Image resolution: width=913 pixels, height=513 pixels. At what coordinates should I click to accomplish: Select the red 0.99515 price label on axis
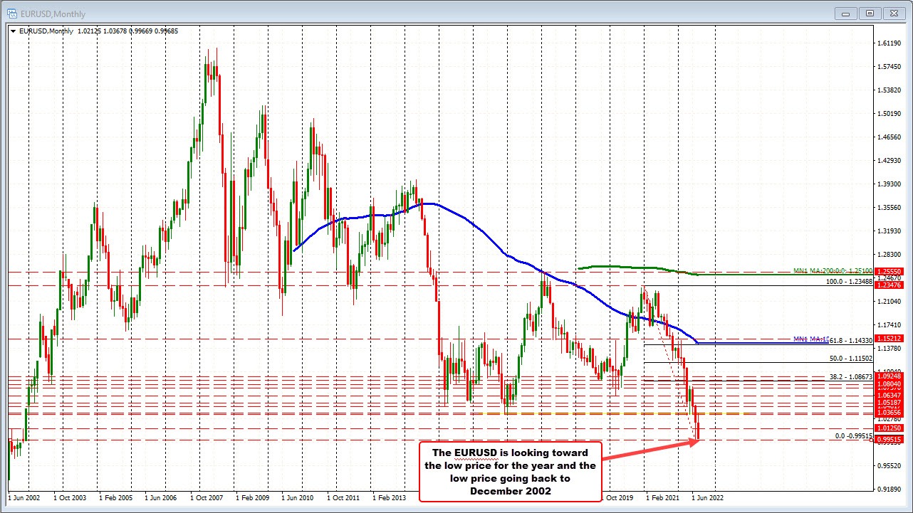coord(889,440)
